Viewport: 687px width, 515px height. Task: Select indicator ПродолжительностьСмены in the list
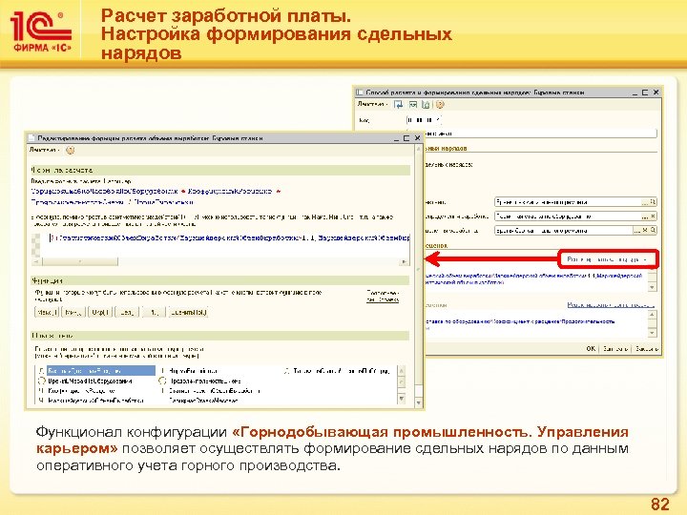(x=205, y=381)
